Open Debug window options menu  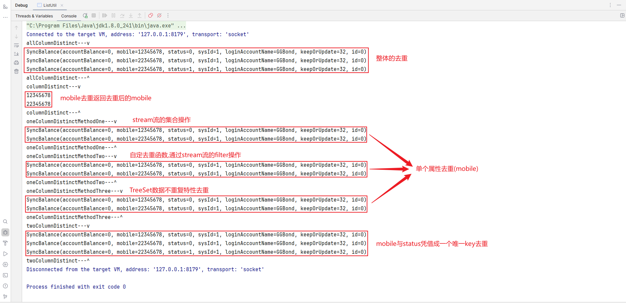610,5
